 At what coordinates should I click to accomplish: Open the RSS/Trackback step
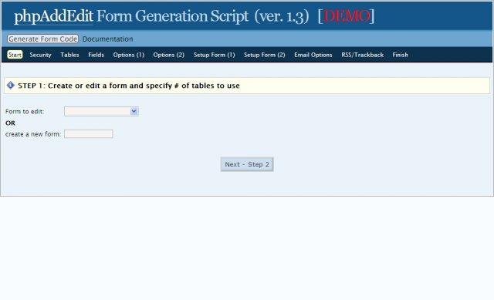[x=362, y=55]
